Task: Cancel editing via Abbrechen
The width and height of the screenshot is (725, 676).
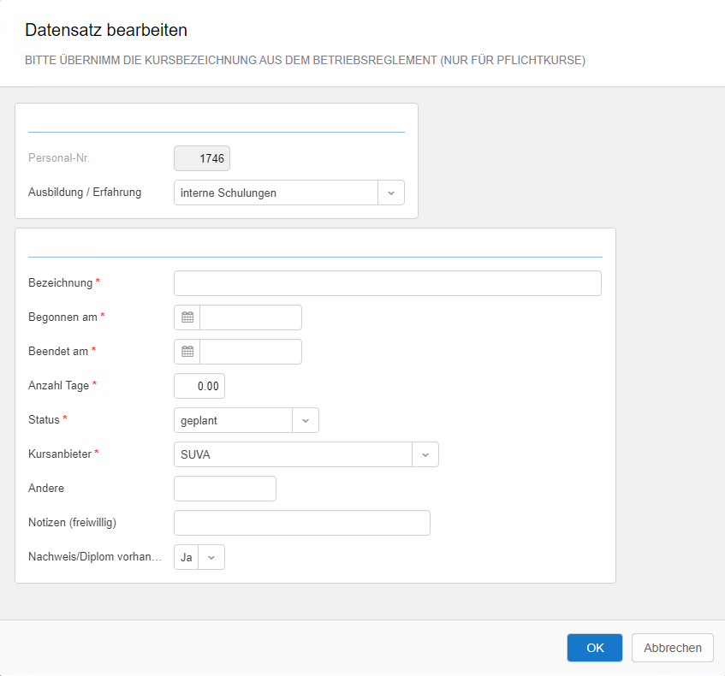Action: click(672, 648)
